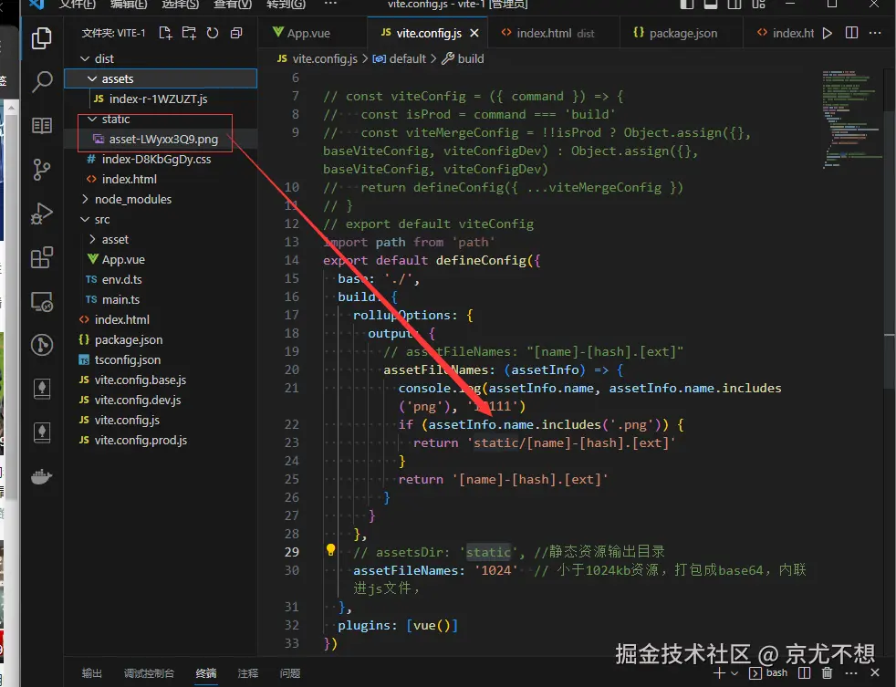Screen dimensions: 896x687
Task: Open the Explorer view in activity bar
Action: [x=42, y=39]
